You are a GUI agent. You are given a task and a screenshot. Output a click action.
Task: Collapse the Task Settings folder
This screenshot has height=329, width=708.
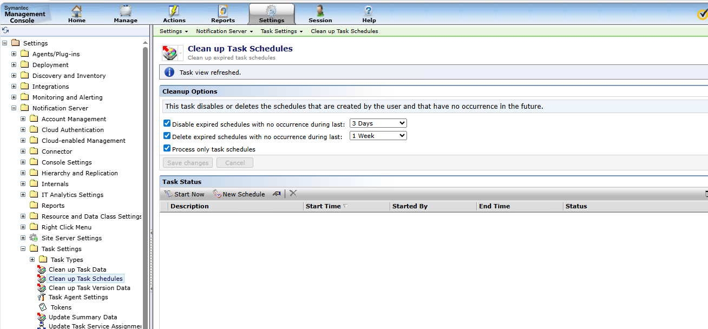click(23, 249)
